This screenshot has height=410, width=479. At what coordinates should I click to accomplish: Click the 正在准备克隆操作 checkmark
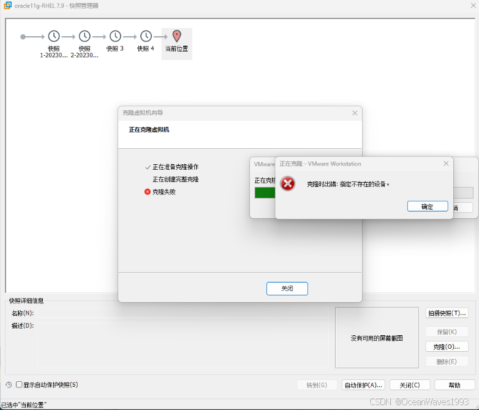pyautogui.click(x=148, y=167)
